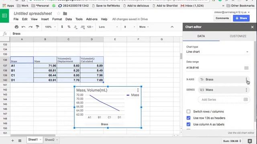Open Mass series options menu
Viewport: 257px width, 144px height.
click(246, 90)
